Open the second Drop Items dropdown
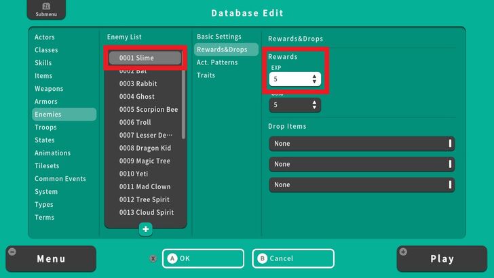The width and height of the screenshot is (494, 278). pyautogui.click(x=361, y=164)
